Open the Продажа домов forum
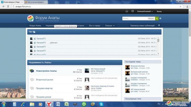 (43, 97)
